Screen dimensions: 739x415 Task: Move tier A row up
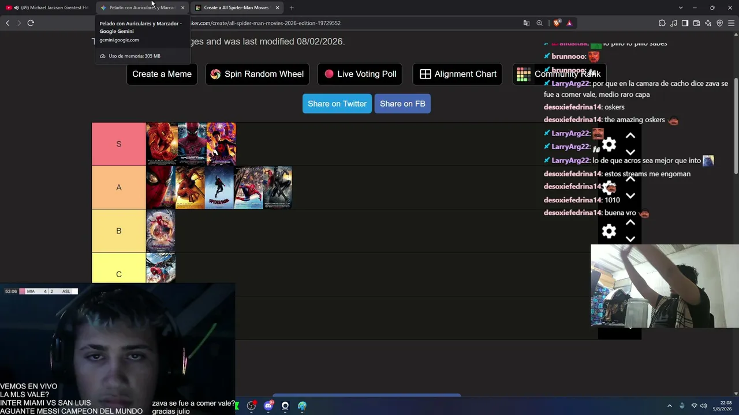tap(630, 179)
